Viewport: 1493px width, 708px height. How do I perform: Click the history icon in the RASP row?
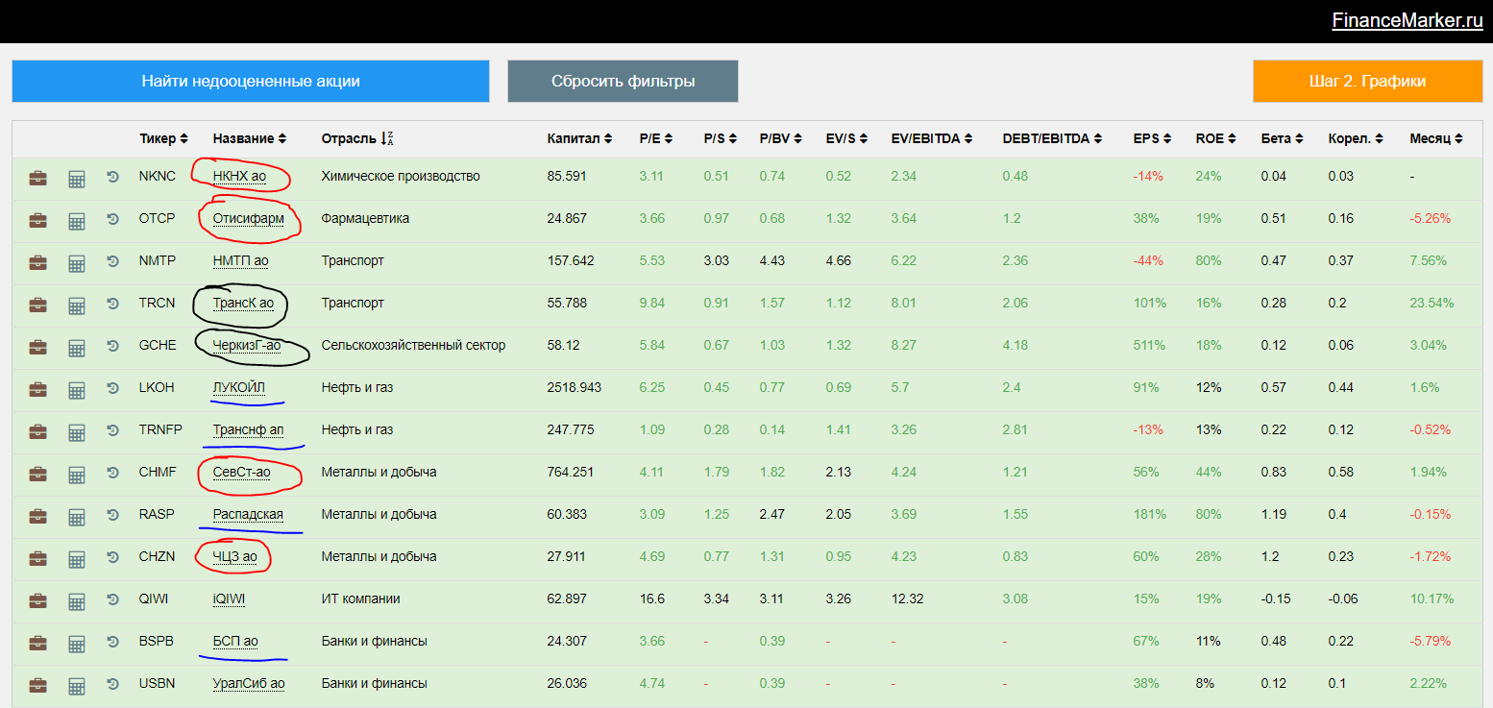tap(112, 515)
